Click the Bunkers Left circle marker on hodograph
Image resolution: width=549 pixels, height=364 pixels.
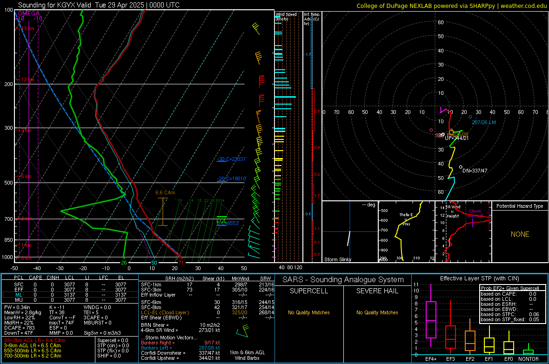pyautogui.click(x=470, y=117)
